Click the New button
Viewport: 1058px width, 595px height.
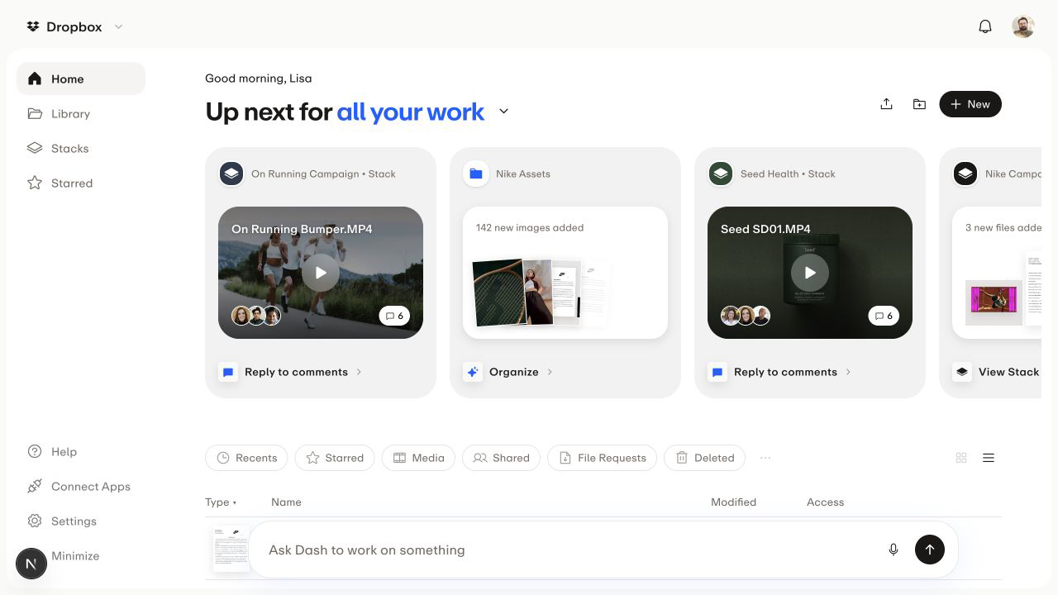pos(970,104)
